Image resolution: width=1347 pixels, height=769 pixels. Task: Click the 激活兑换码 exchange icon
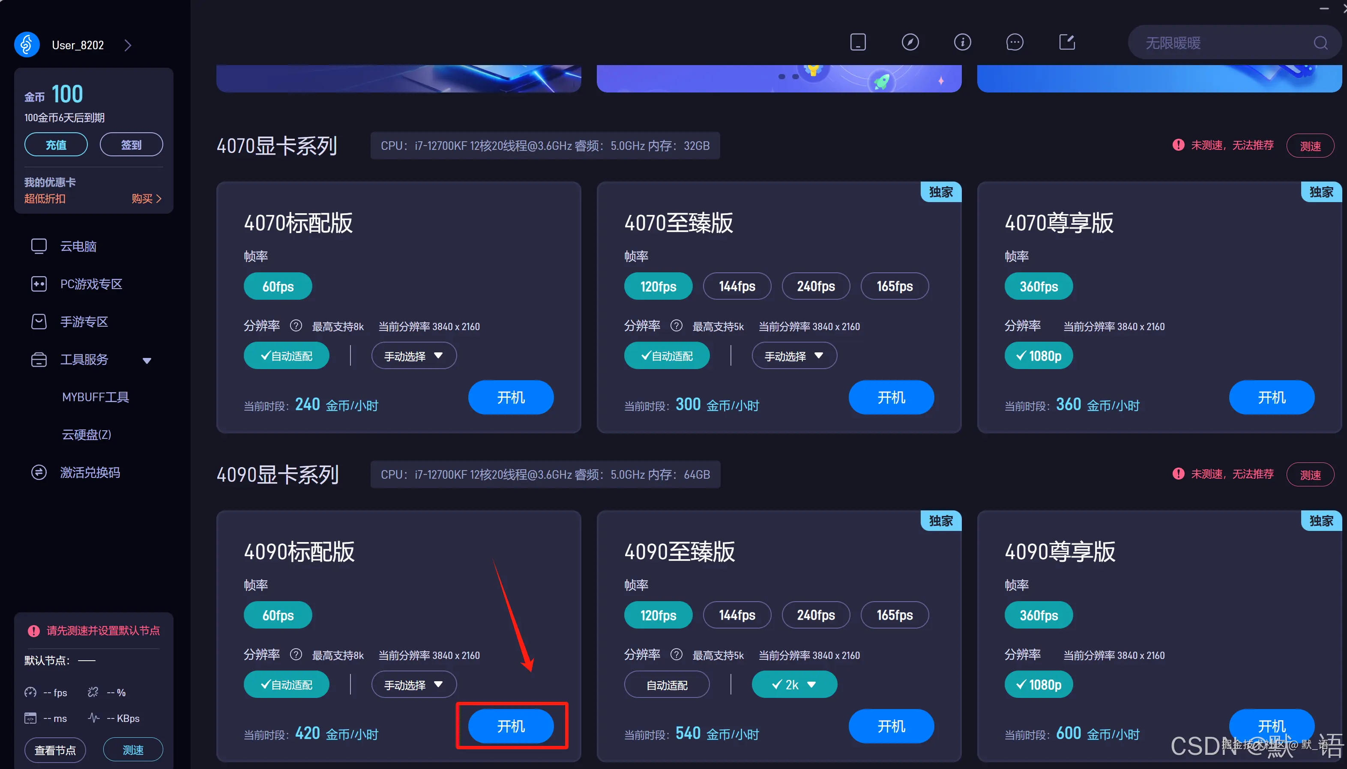coord(39,472)
